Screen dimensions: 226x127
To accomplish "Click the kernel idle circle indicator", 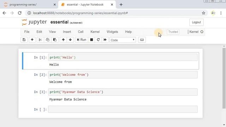I will point(202,32).
